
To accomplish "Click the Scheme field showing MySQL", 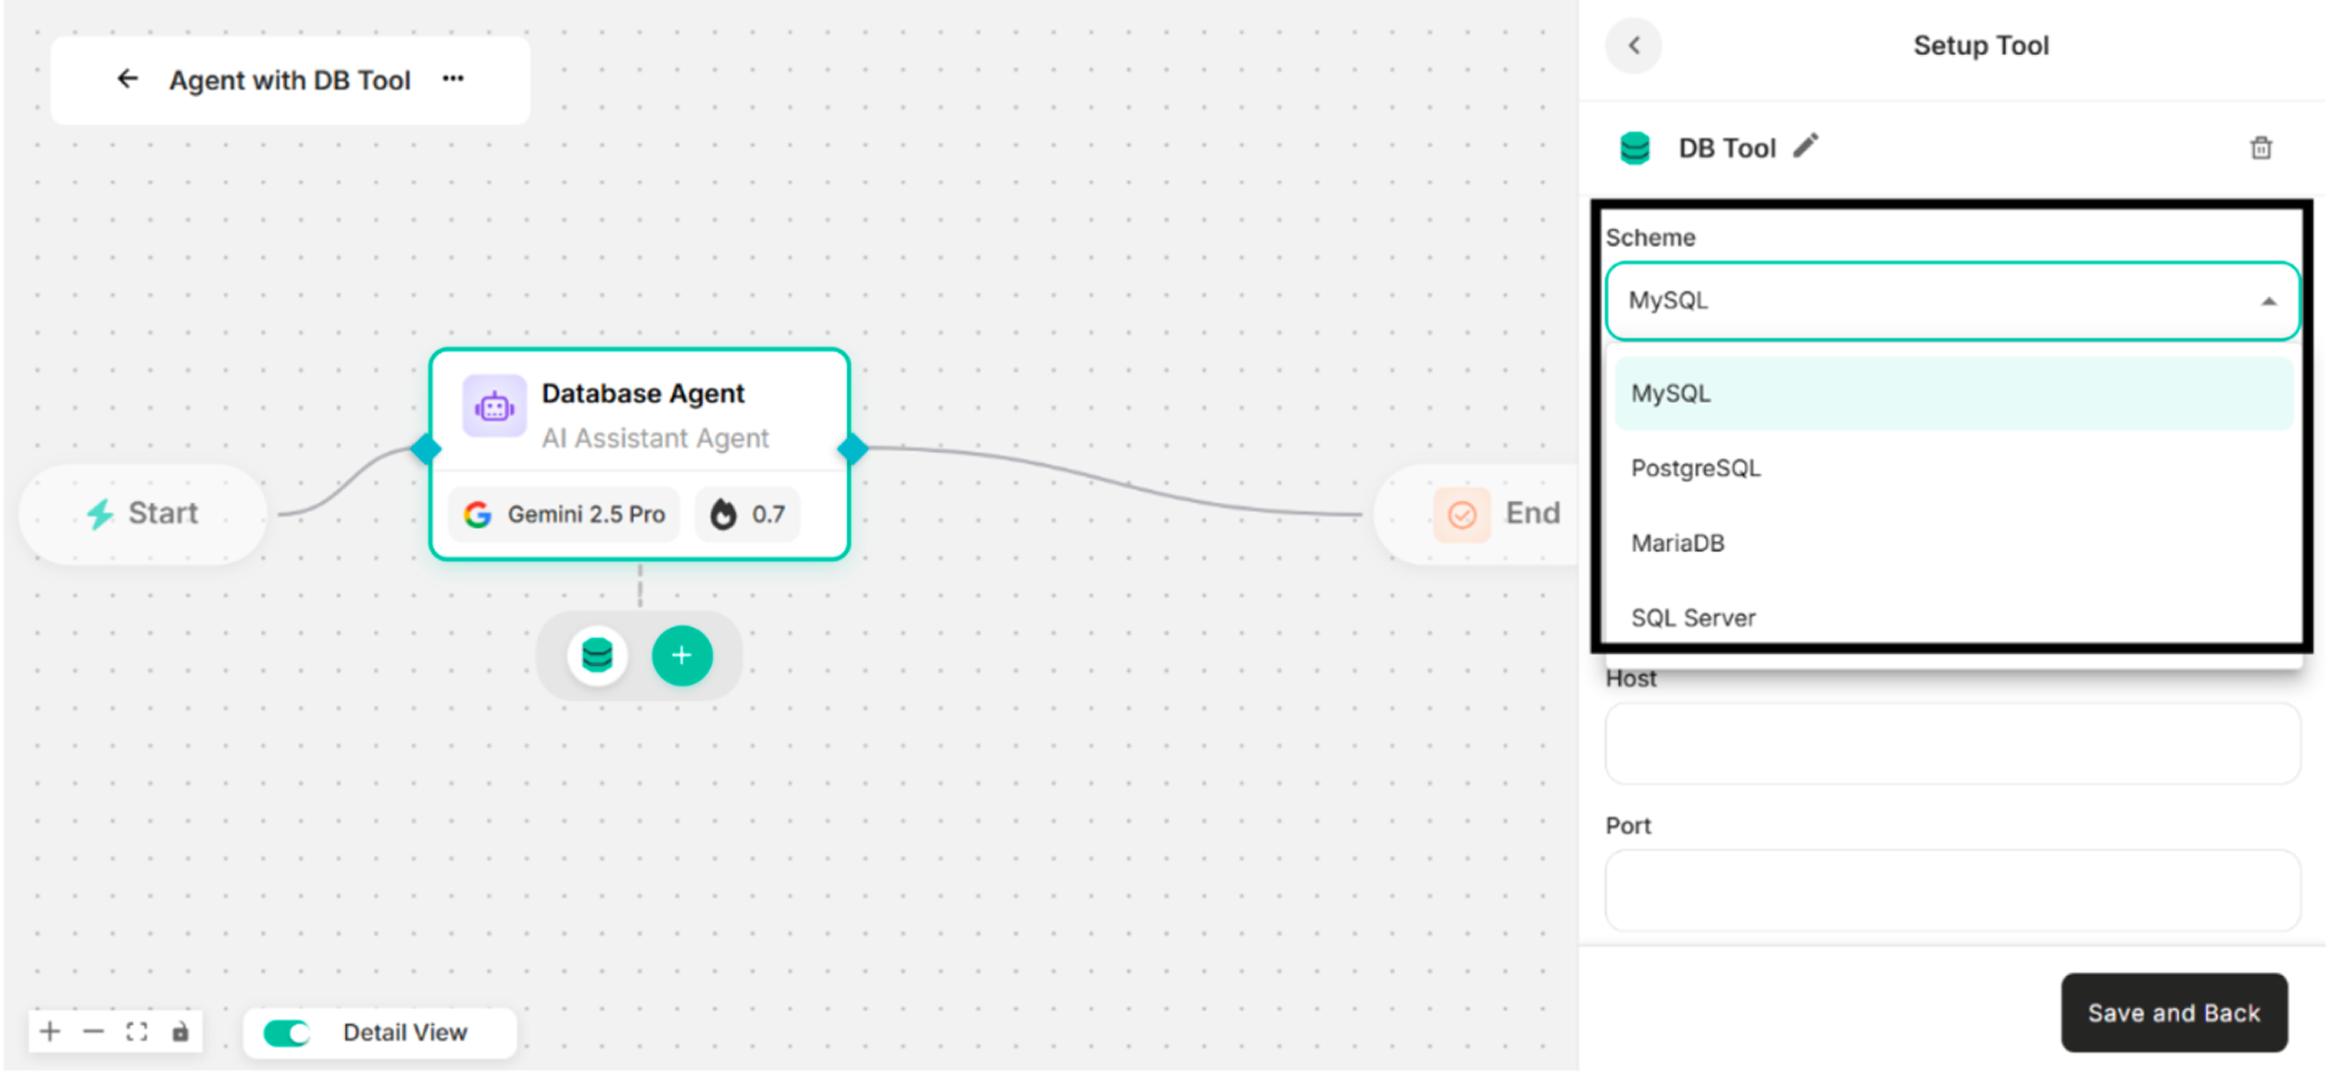I will coord(1952,302).
